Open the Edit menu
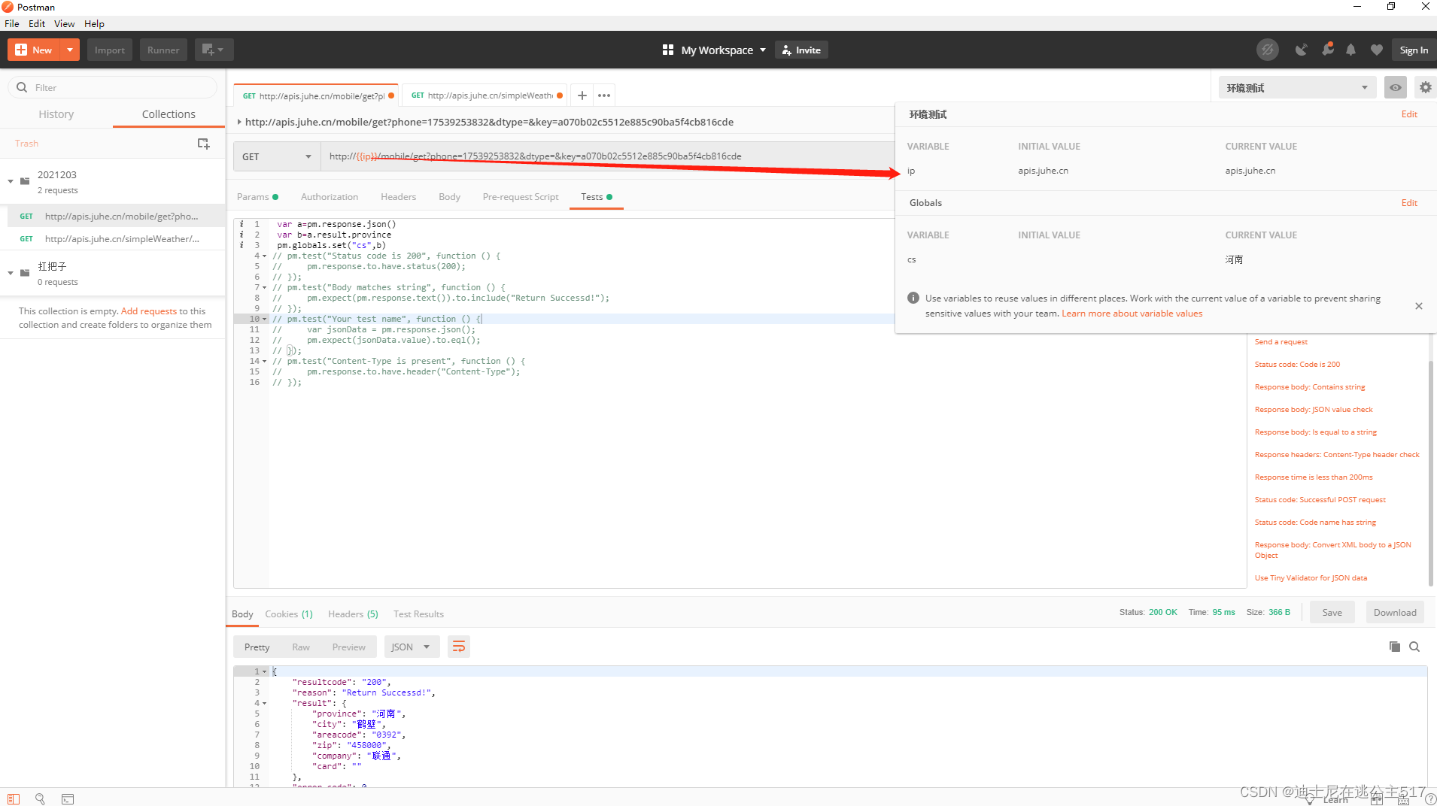Screen dimensions: 1437x806 37,23
